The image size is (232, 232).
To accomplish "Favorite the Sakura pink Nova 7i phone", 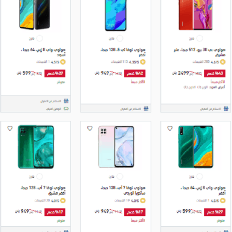I will click(90, 128).
